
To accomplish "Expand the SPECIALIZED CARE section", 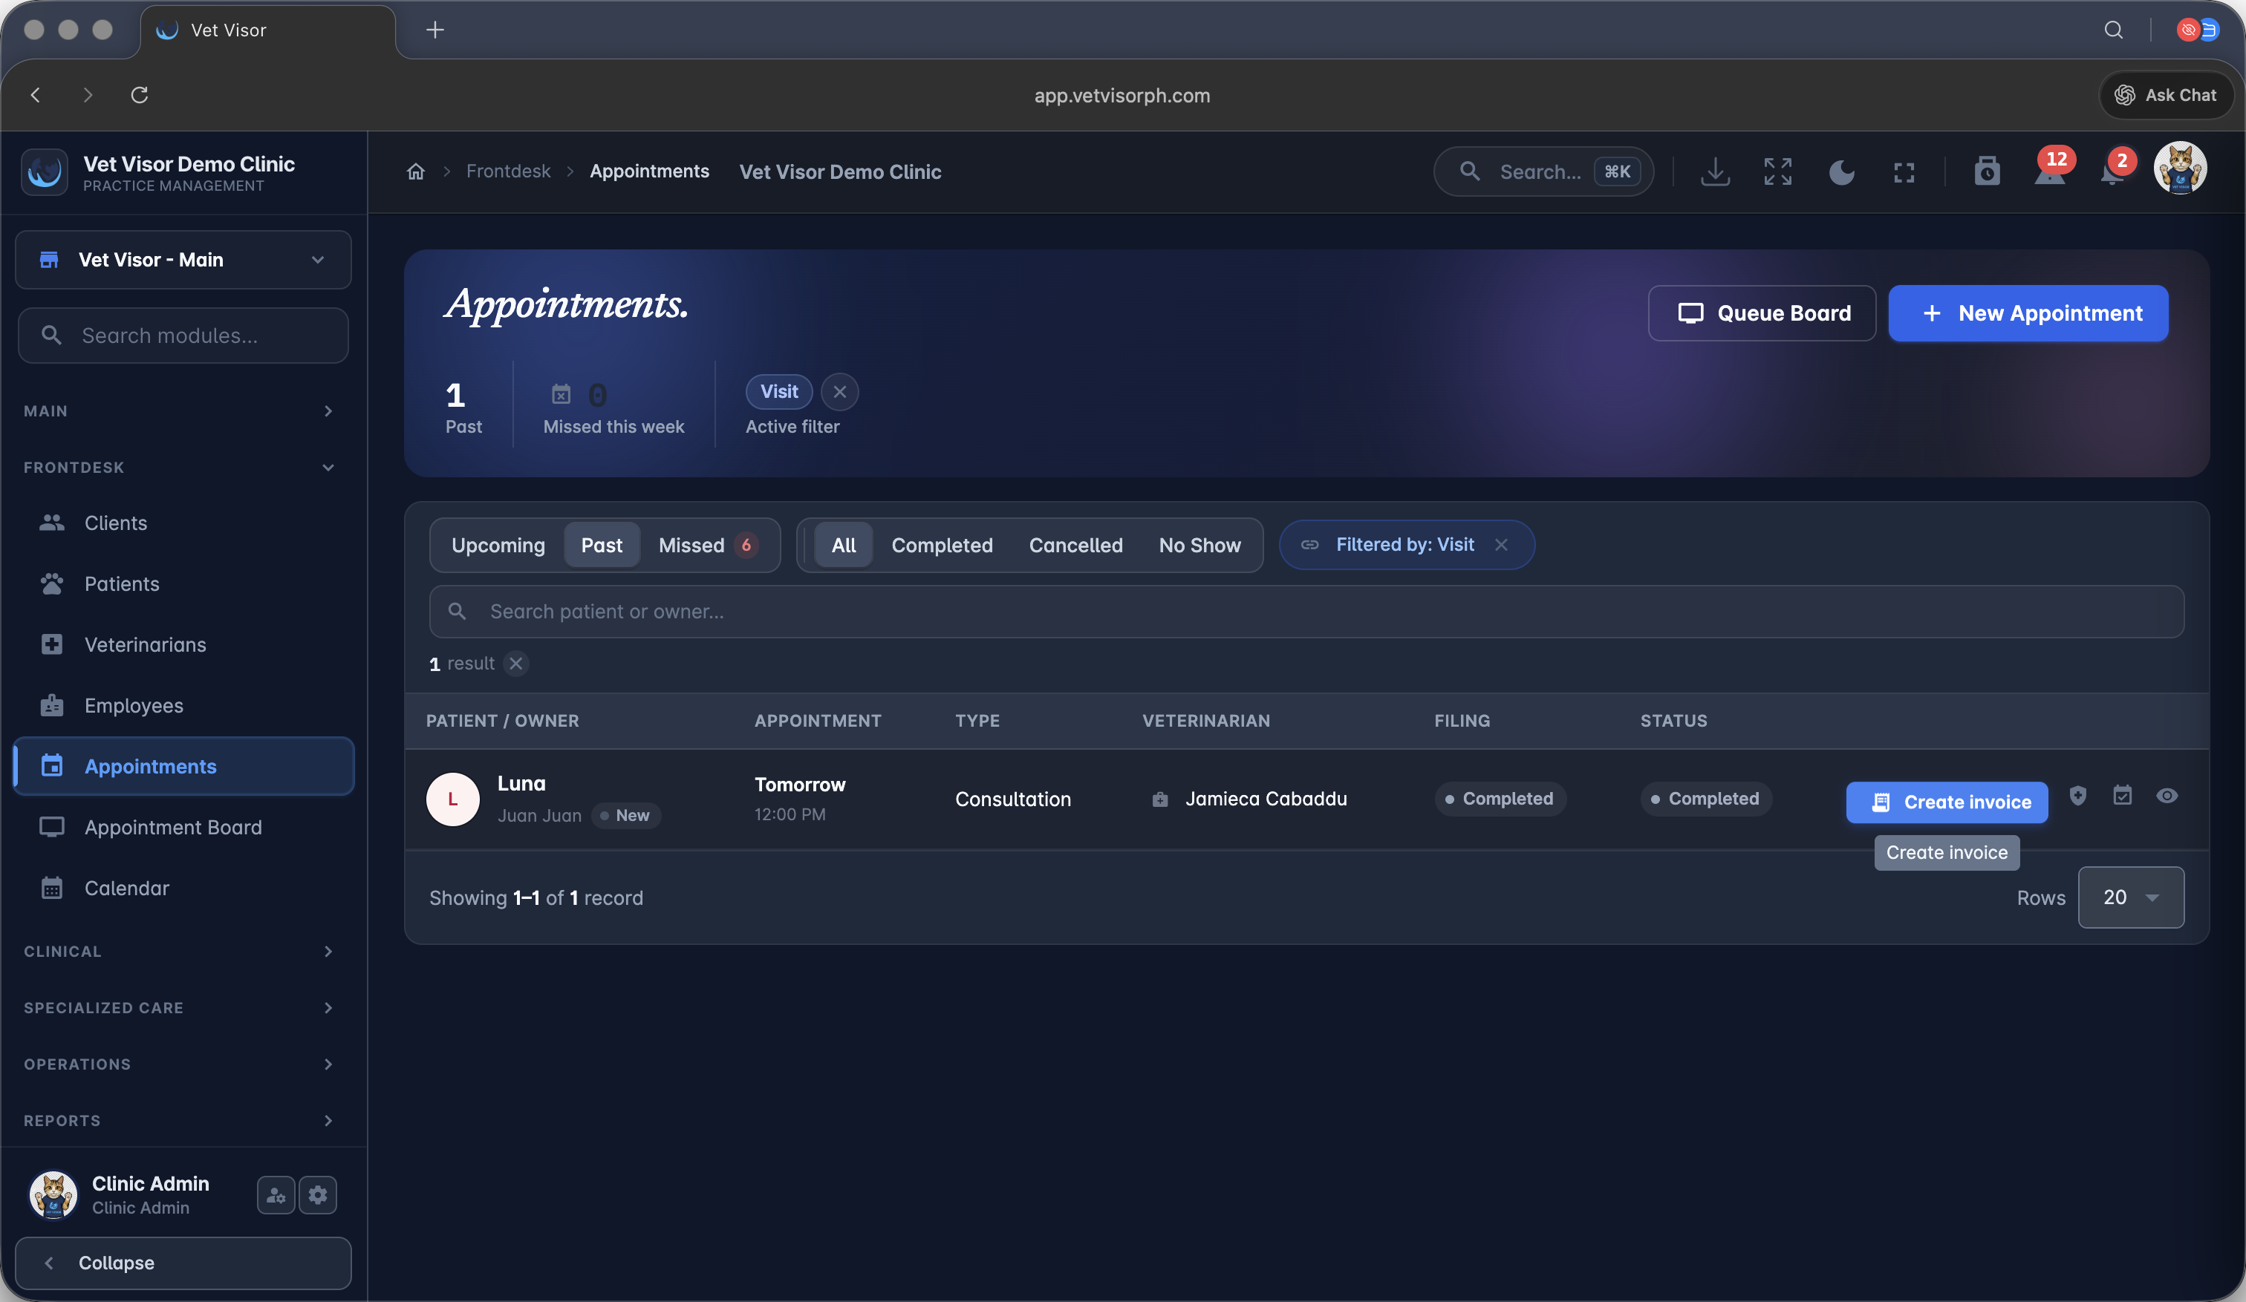I will tap(178, 1008).
